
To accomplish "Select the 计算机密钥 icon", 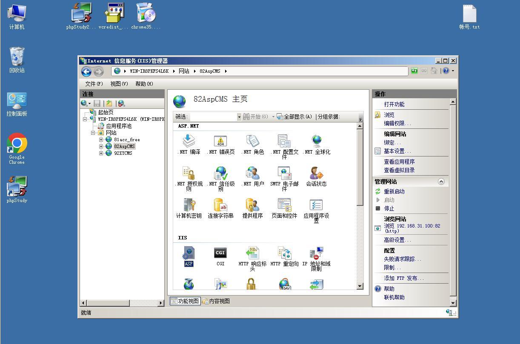I will point(189,208).
